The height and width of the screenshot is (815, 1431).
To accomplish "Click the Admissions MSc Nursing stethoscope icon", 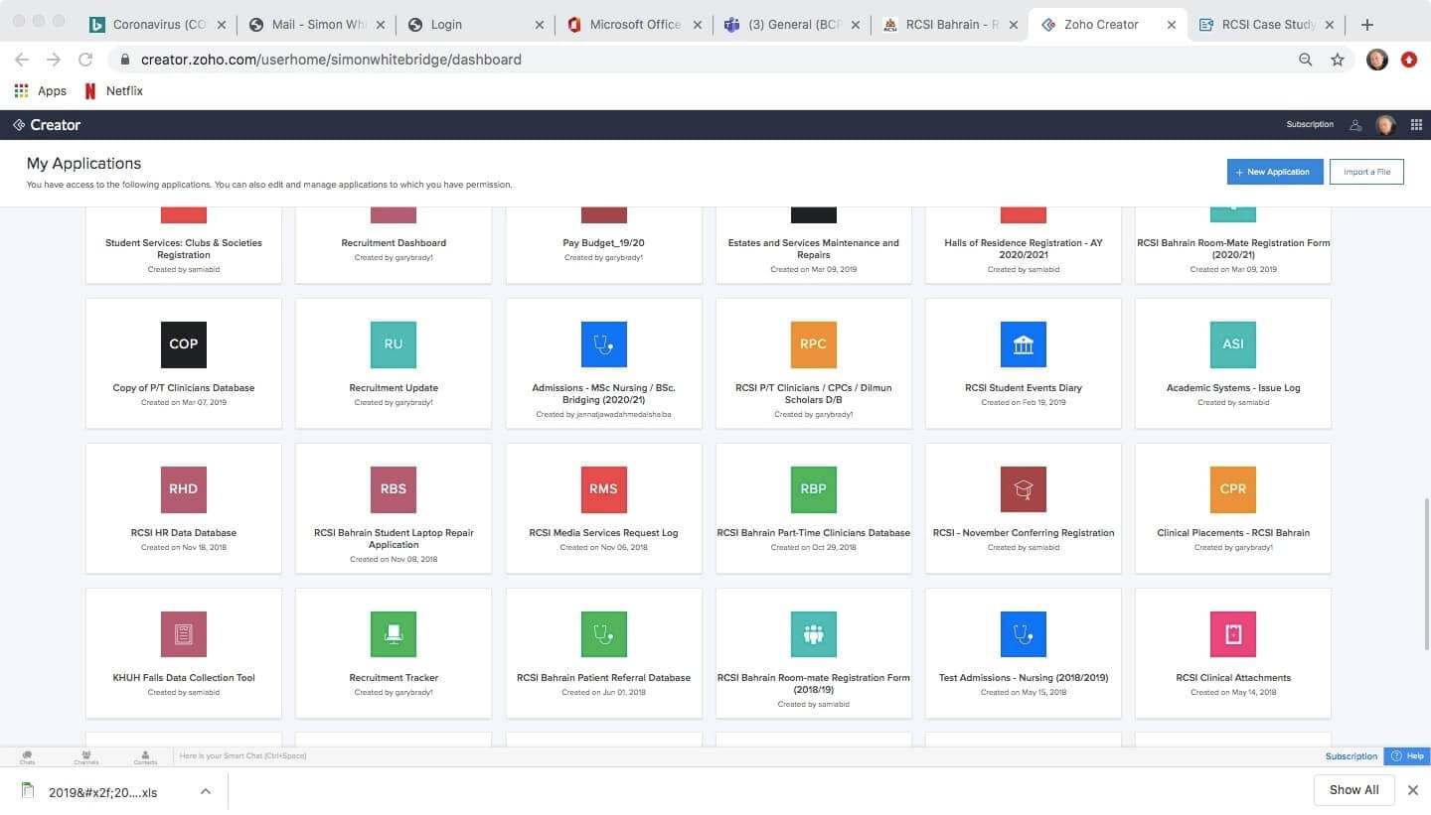I will click(x=603, y=344).
